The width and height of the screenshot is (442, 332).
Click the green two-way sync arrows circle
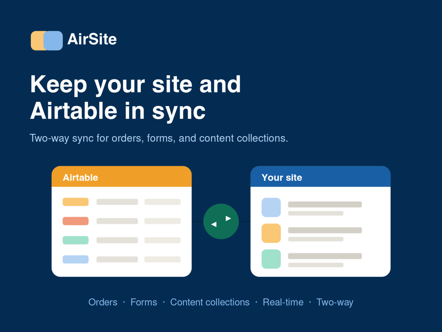[221, 221]
